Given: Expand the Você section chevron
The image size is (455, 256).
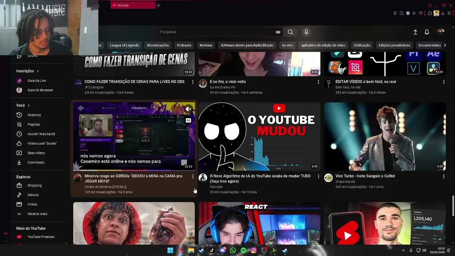Looking at the screenshot, I should (28, 106).
